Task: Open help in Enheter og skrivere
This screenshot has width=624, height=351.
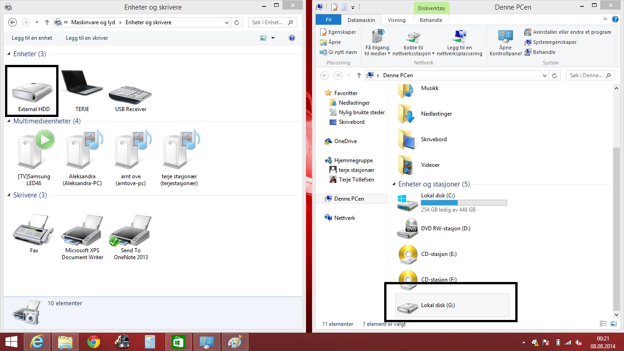Action: click(292, 38)
